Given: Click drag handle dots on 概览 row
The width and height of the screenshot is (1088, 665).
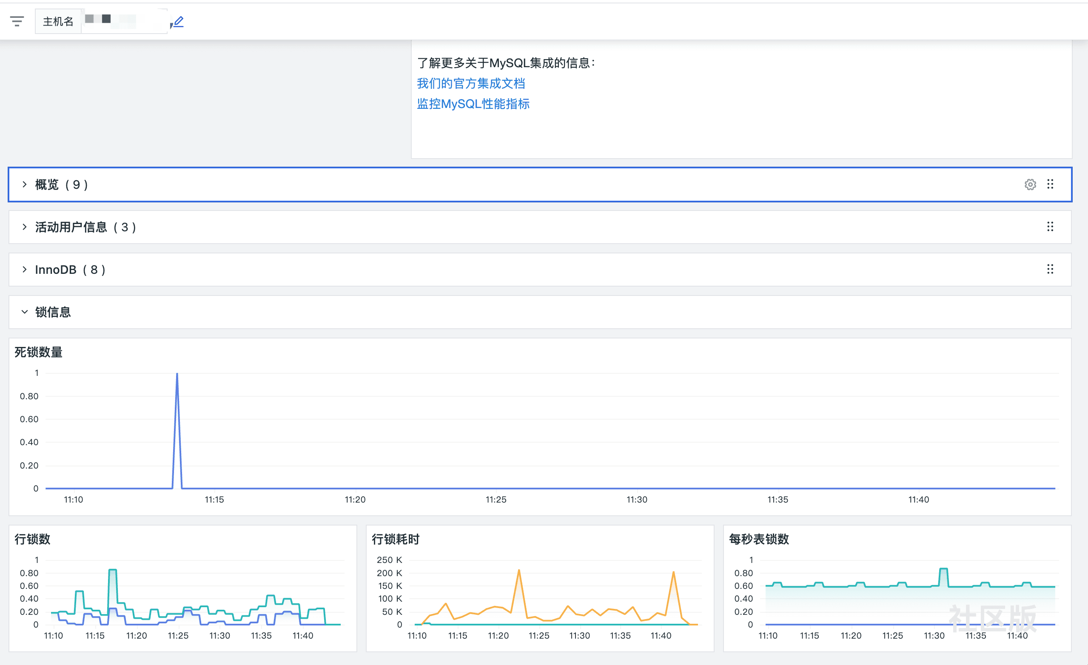Looking at the screenshot, I should 1050,184.
